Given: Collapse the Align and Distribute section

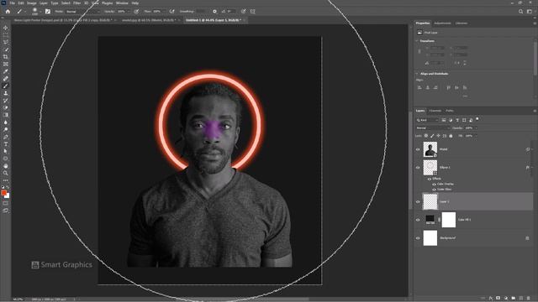Looking at the screenshot, I should pyautogui.click(x=417, y=74).
